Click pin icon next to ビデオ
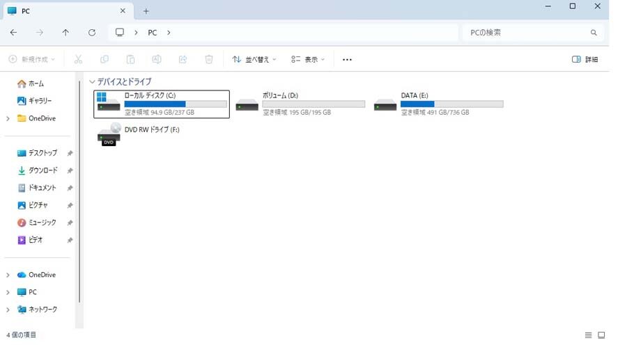The width and height of the screenshot is (627, 352). click(70, 240)
